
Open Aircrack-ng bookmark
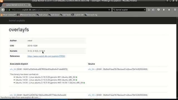91,15
